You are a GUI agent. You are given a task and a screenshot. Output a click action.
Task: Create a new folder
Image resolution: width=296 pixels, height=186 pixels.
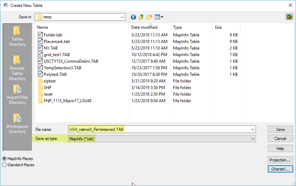point(149,17)
